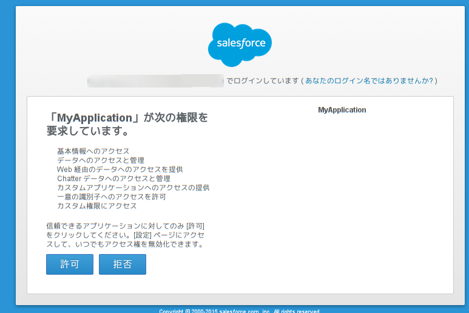This screenshot has height=313, width=469.
Task: Click the heading 「MyApplication」が次の権限を要求しています
Action: click(x=127, y=123)
